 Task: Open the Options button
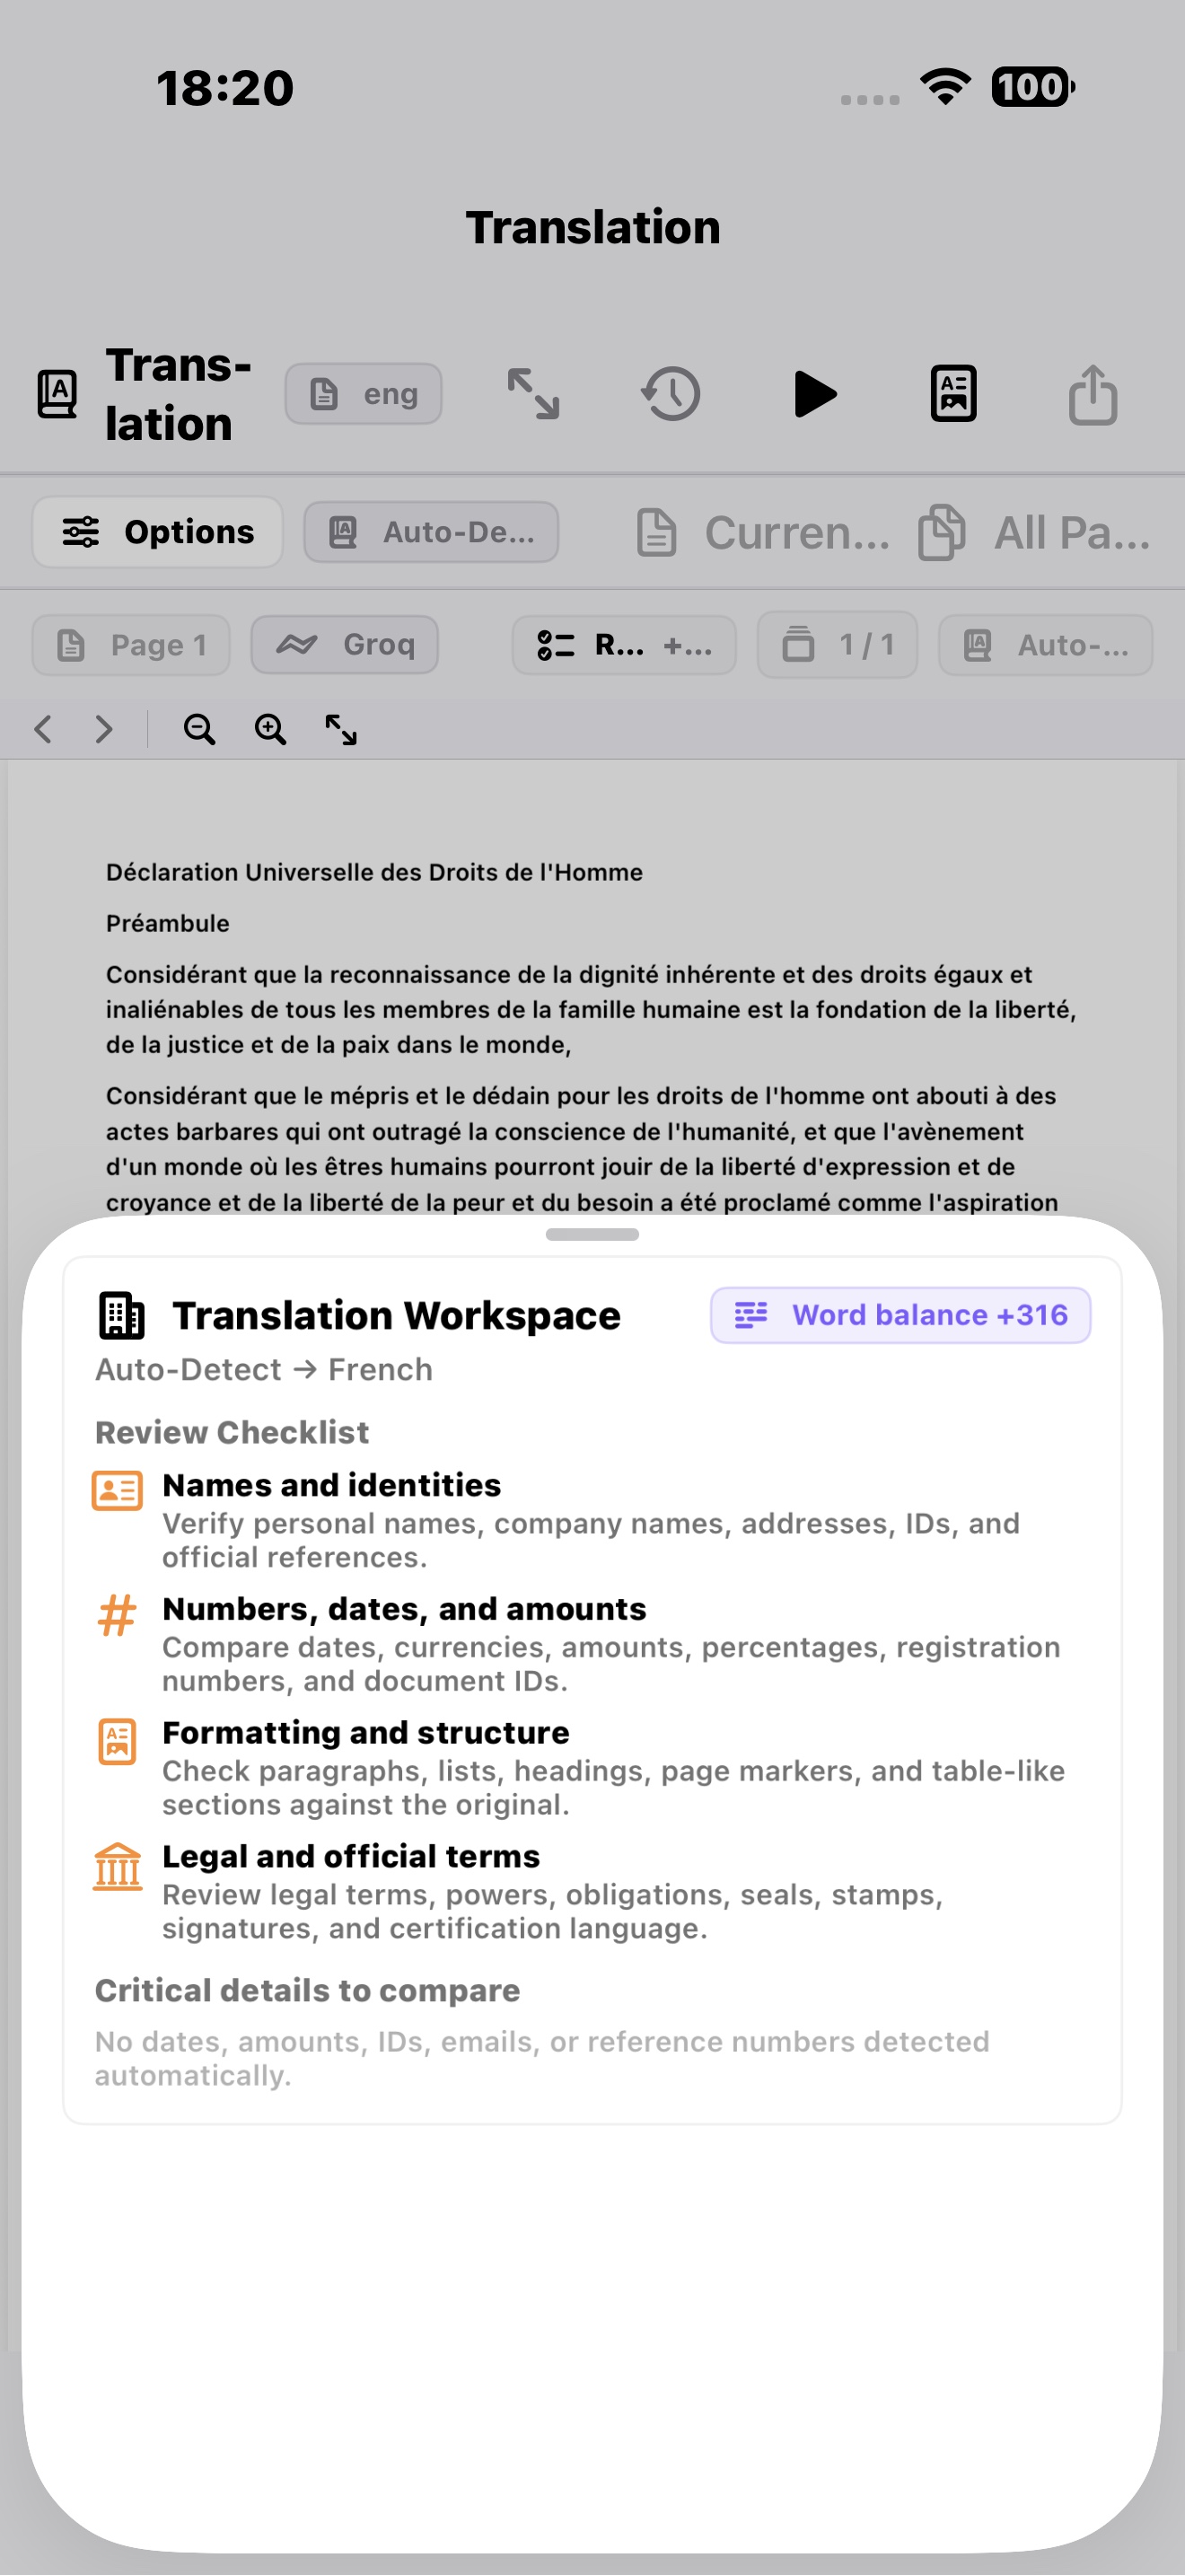click(x=158, y=532)
